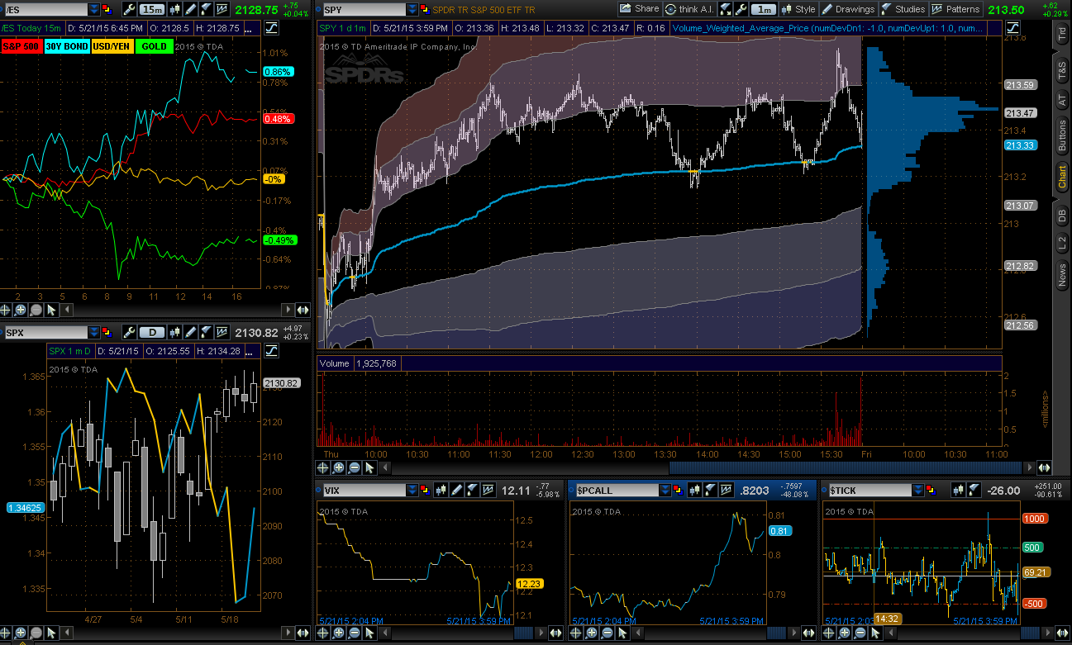Change chart style icon in /ES chart
This screenshot has width=1072, height=645.
(175, 9)
